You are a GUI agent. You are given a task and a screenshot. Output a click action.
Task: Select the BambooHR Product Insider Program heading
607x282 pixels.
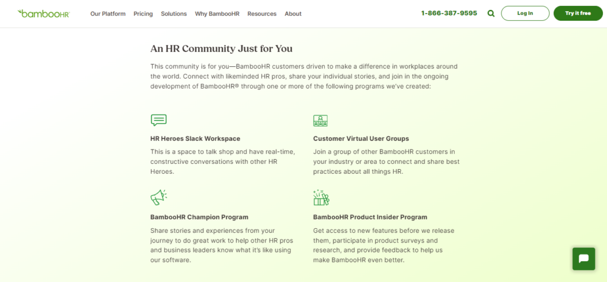370,217
